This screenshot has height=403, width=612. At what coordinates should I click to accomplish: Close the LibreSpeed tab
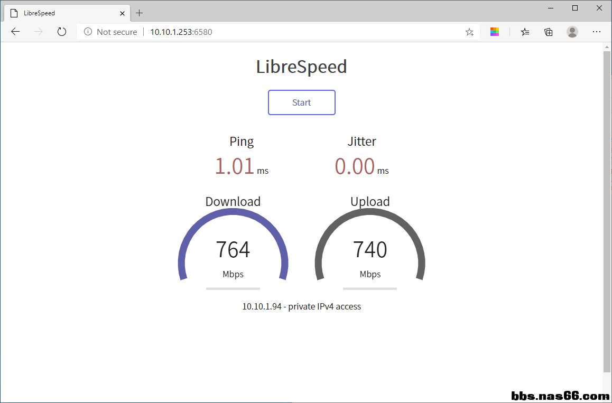122,13
